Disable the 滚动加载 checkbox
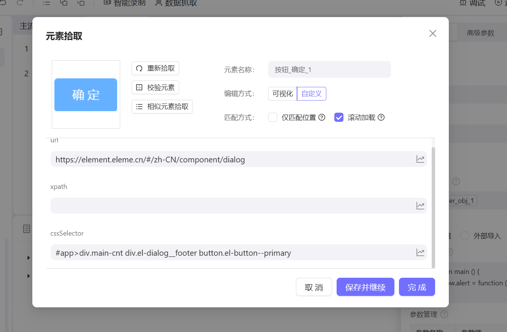The width and height of the screenshot is (507, 332). point(339,117)
